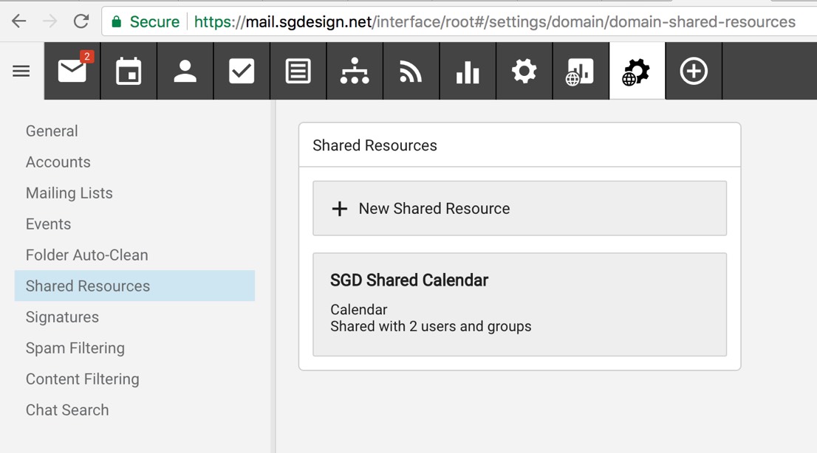Open Folder Auto-Clean settings
The height and width of the screenshot is (453, 817).
pos(87,255)
